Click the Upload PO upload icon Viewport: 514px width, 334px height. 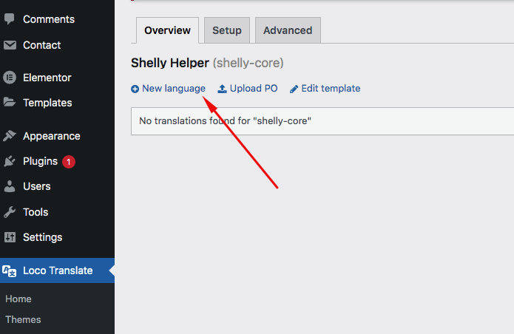click(223, 89)
